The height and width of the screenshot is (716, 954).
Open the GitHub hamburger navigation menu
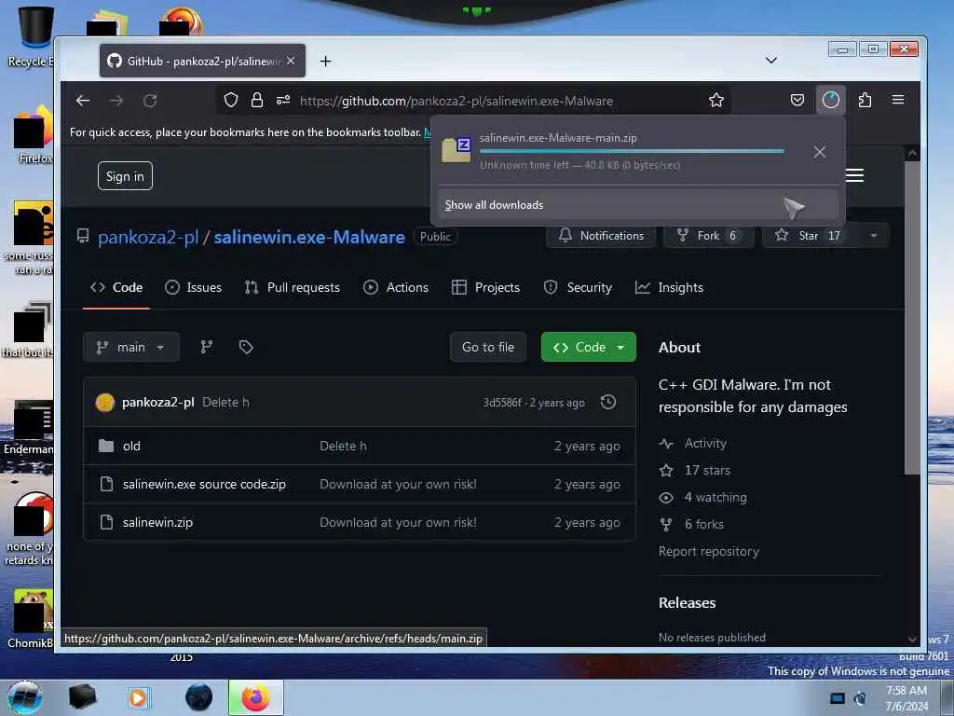tap(855, 175)
